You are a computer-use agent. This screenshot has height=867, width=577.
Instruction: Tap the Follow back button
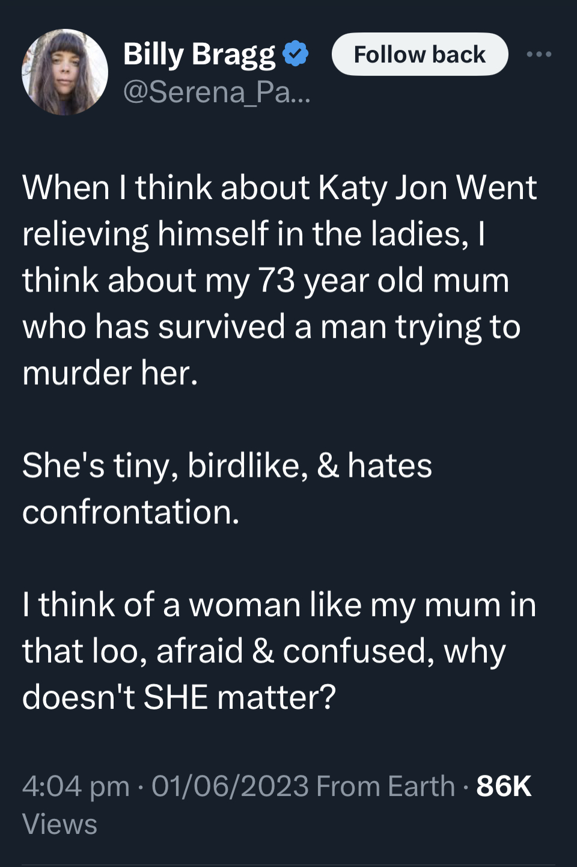coord(420,55)
